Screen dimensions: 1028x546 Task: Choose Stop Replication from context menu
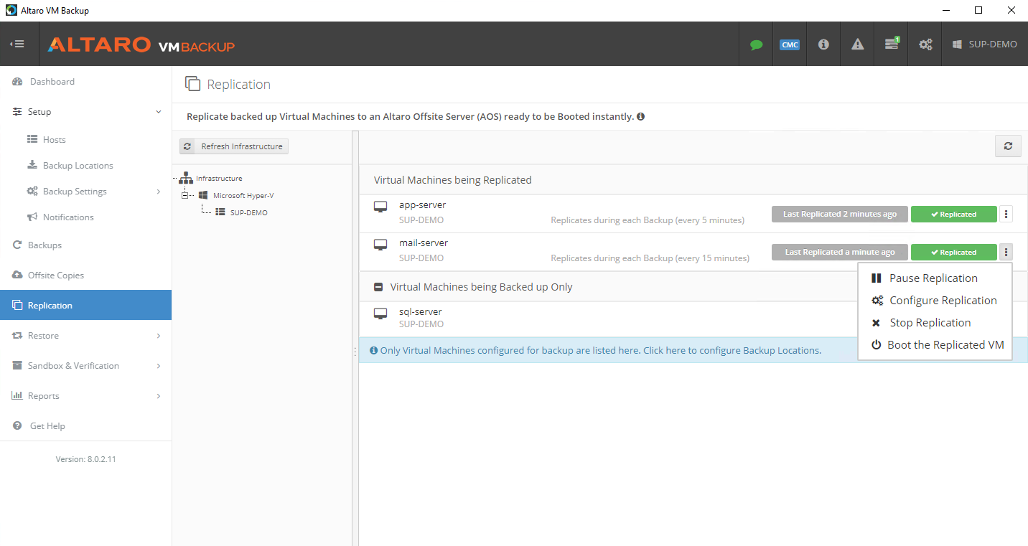point(935,323)
